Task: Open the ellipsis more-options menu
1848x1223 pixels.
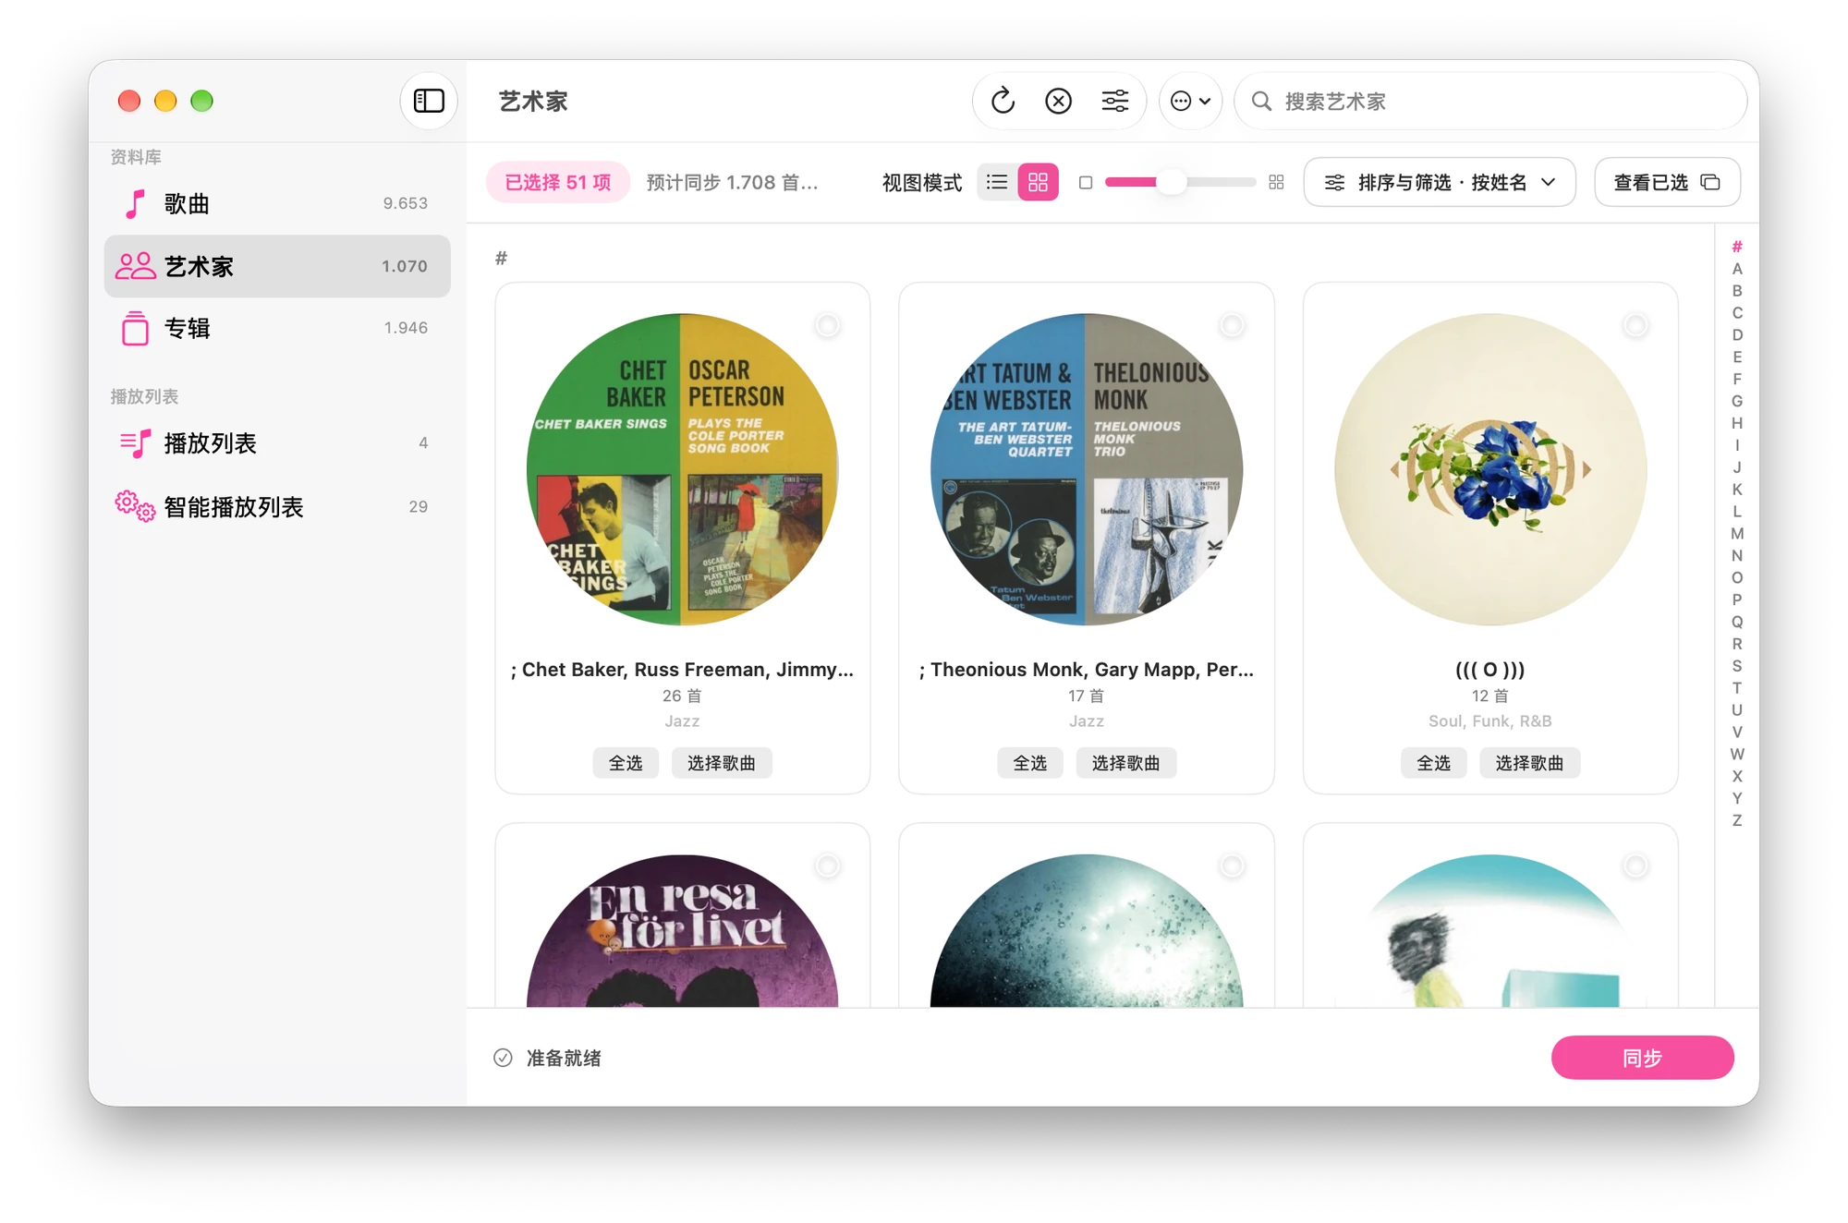Action: (1190, 101)
